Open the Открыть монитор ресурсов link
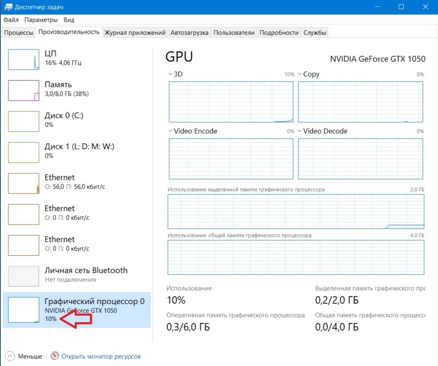Viewport: 438px width, 366px height. coord(101,356)
